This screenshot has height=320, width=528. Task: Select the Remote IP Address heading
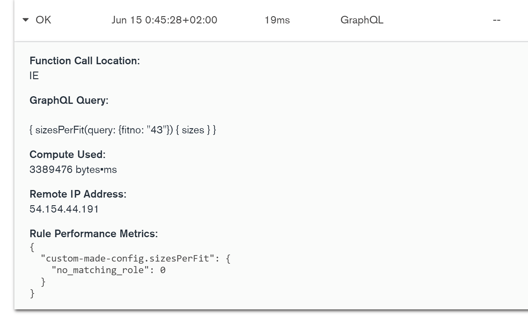point(78,194)
